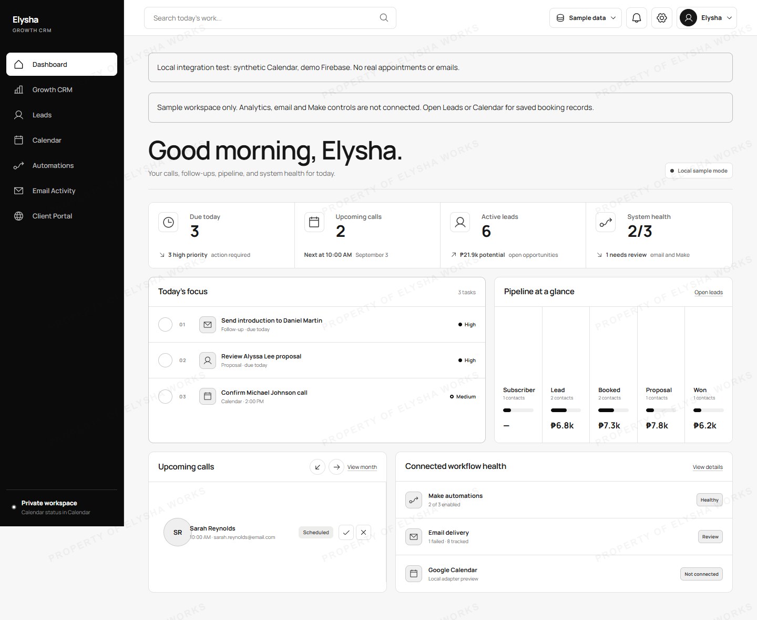Follow the Open leads link
Image resolution: width=757 pixels, height=620 pixels.
(708, 292)
